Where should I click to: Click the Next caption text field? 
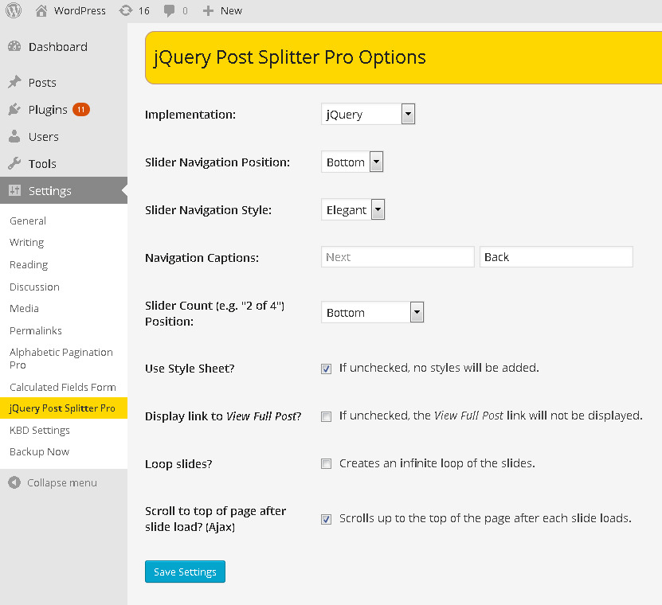tap(398, 257)
